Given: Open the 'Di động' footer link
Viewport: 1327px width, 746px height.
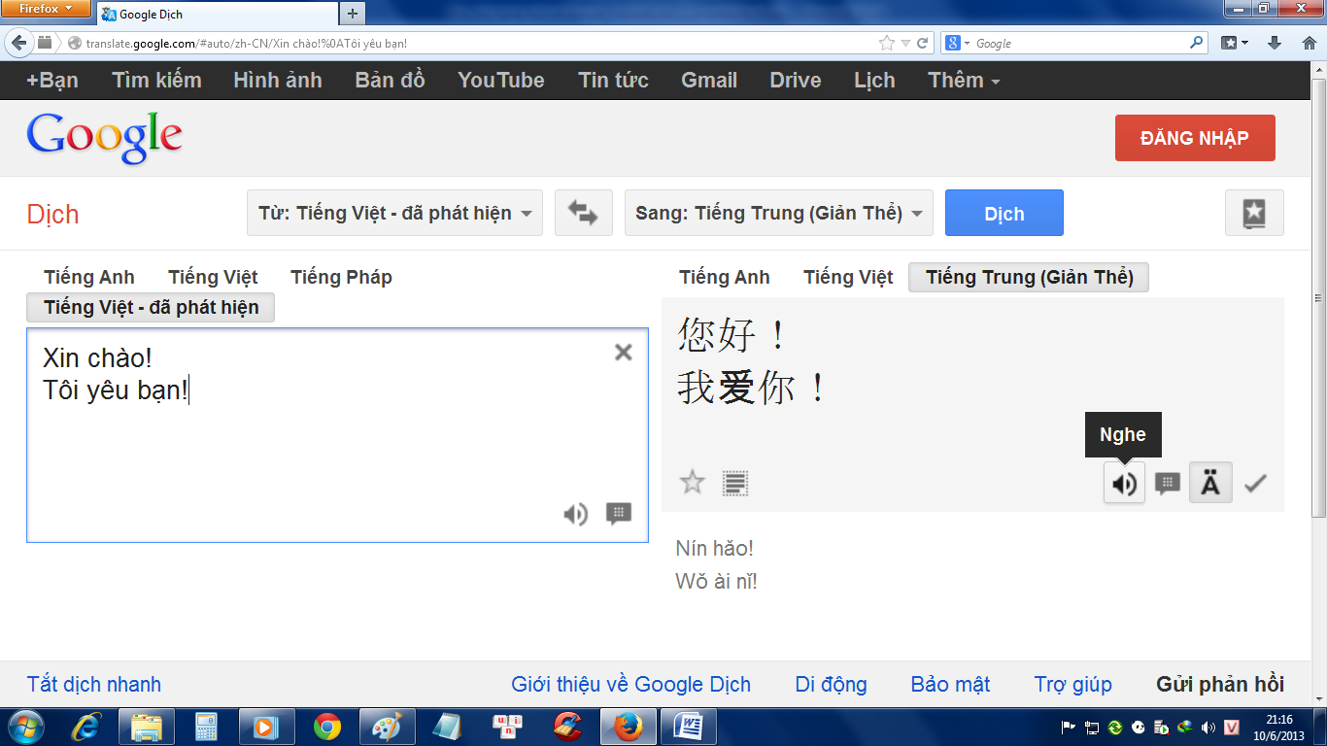Looking at the screenshot, I should (831, 684).
